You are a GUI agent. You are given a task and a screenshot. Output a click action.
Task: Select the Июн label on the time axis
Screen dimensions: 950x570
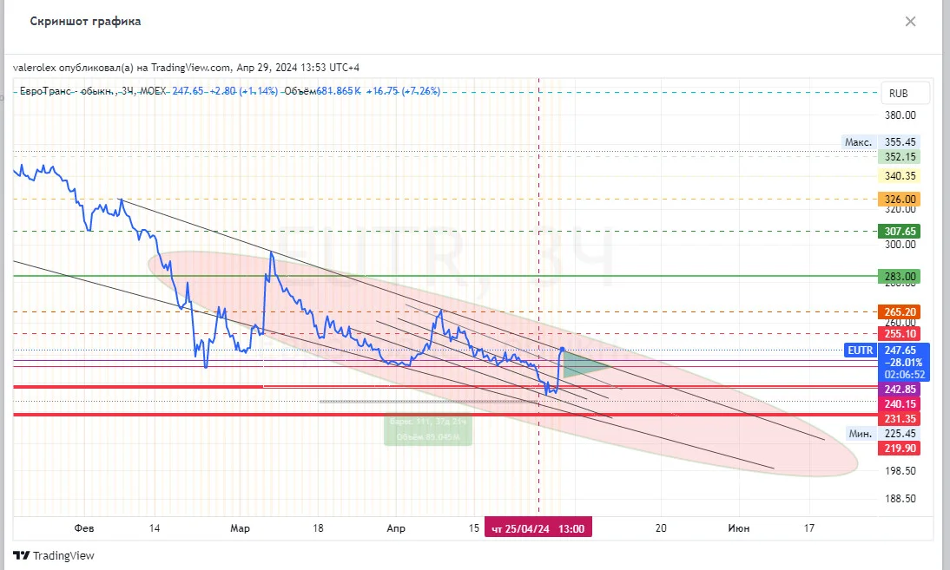(x=739, y=528)
